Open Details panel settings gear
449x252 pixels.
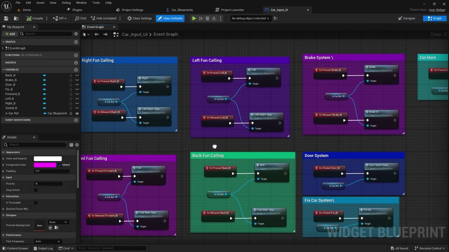point(77,145)
